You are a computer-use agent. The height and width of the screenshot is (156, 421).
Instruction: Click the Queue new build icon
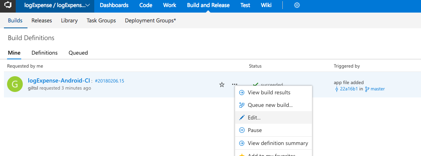242,105
